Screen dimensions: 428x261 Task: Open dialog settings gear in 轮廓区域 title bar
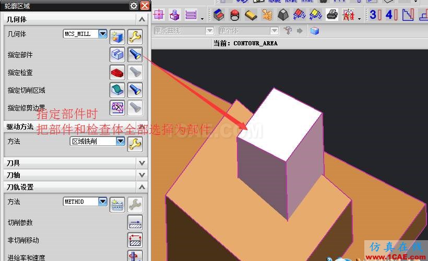(134, 5)
